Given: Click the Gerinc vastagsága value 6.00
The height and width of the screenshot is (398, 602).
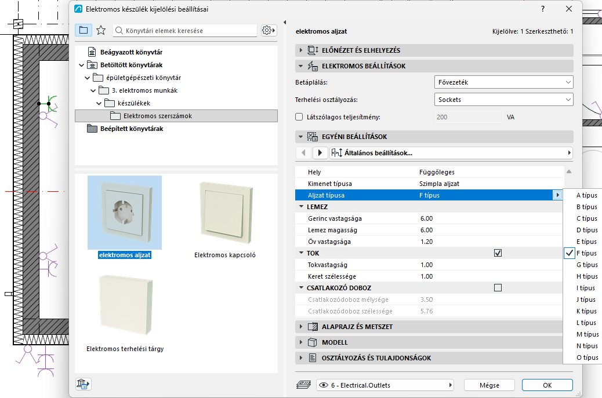Looking at the screenshot, I should 426,218.
